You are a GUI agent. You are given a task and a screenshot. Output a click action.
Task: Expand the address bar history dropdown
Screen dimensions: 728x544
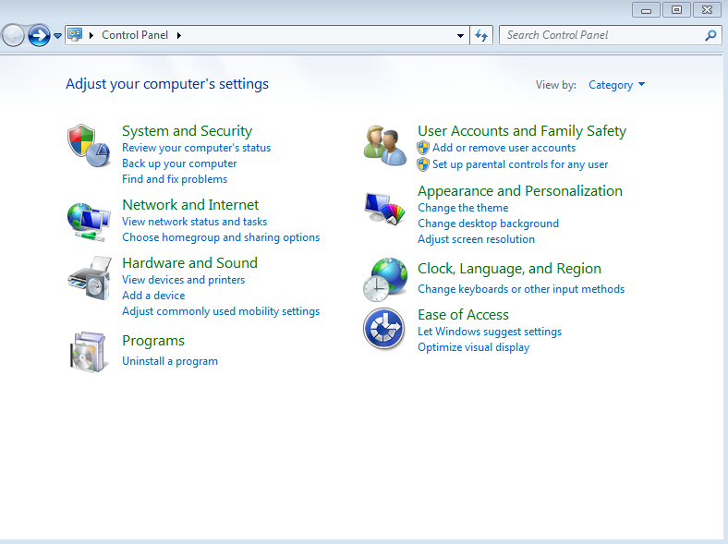460,36
